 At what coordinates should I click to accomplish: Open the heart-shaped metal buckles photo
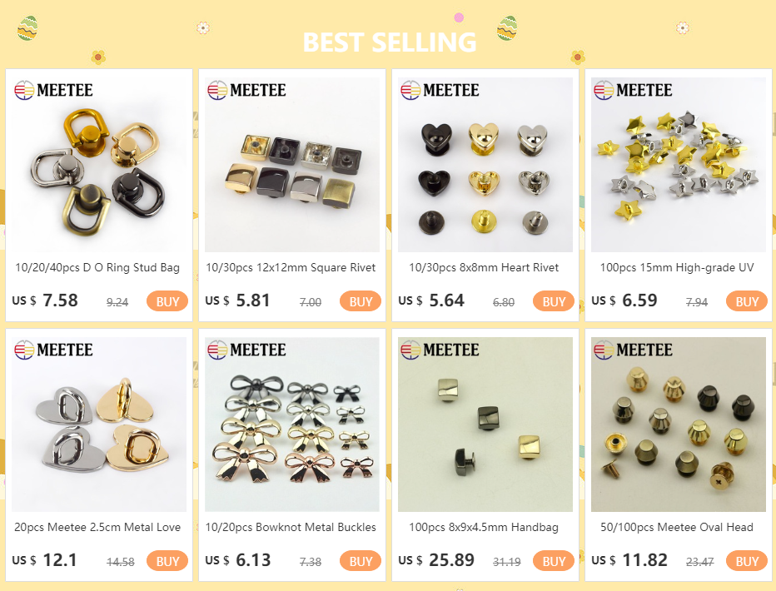pos(99,425)
